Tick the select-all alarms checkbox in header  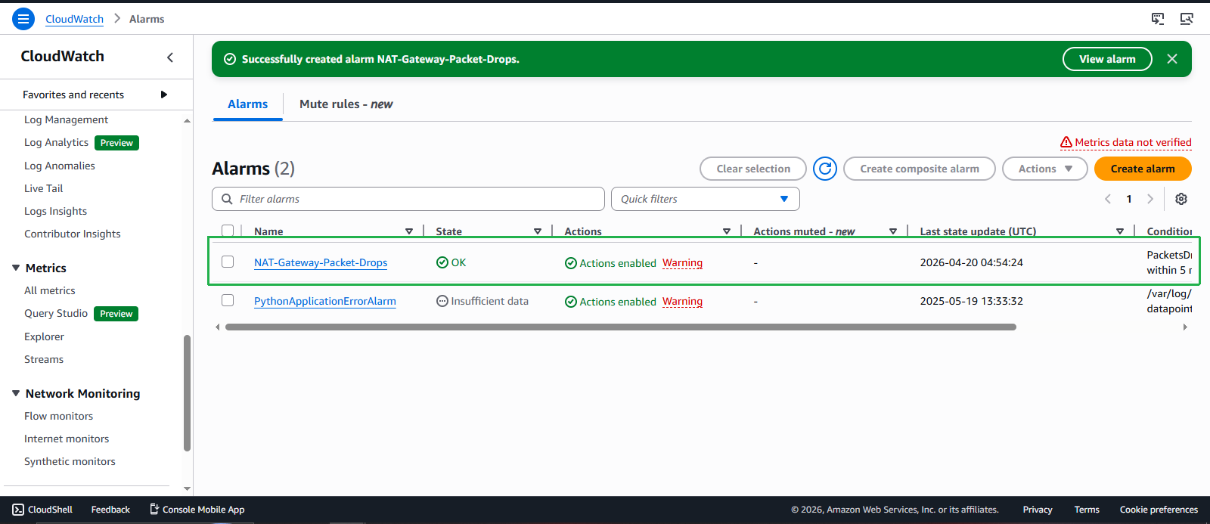tap(228, 231)
